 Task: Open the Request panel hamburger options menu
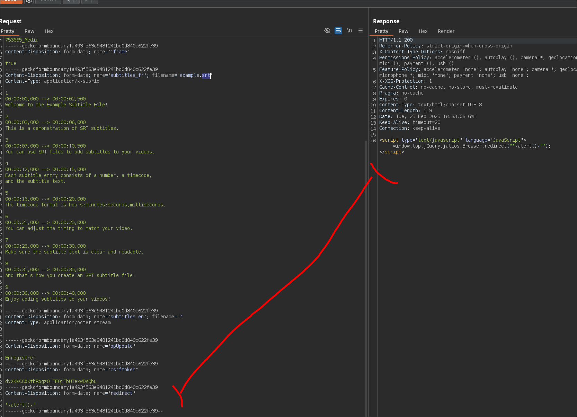point(361,30)
